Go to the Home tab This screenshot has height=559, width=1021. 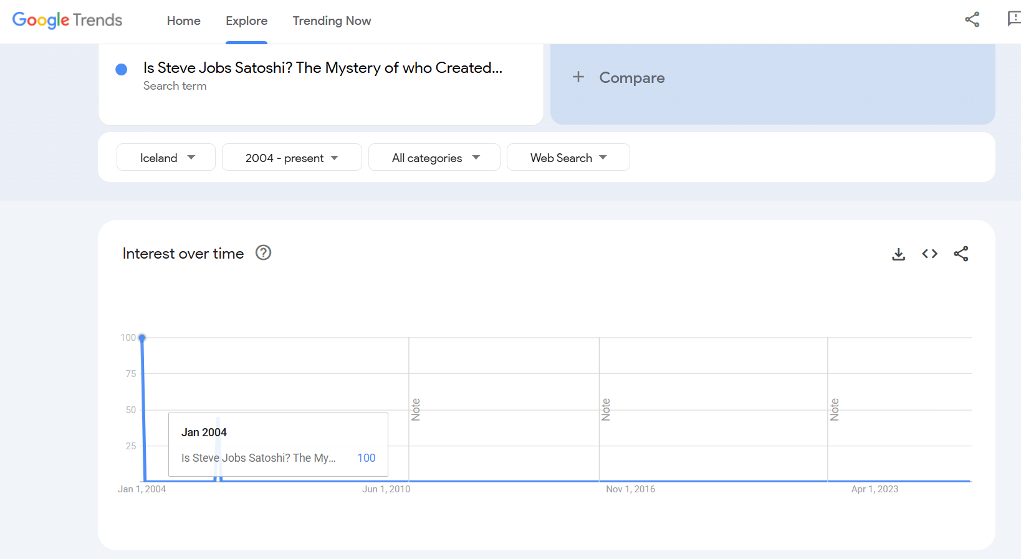coord(184,21)
